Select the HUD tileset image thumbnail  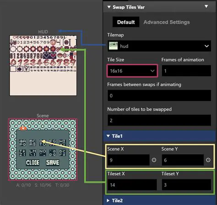click(43, 66)
